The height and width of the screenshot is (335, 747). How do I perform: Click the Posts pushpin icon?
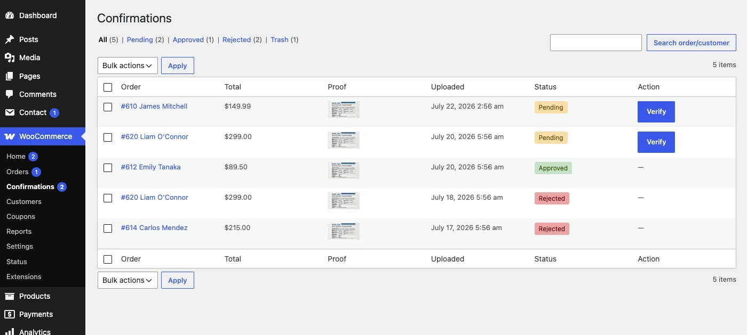10,39
